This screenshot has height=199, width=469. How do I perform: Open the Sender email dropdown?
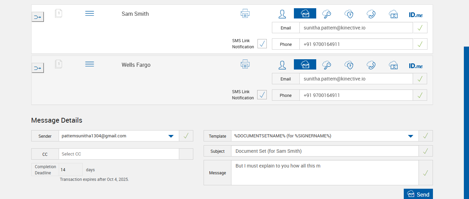[x=171, y=136]
